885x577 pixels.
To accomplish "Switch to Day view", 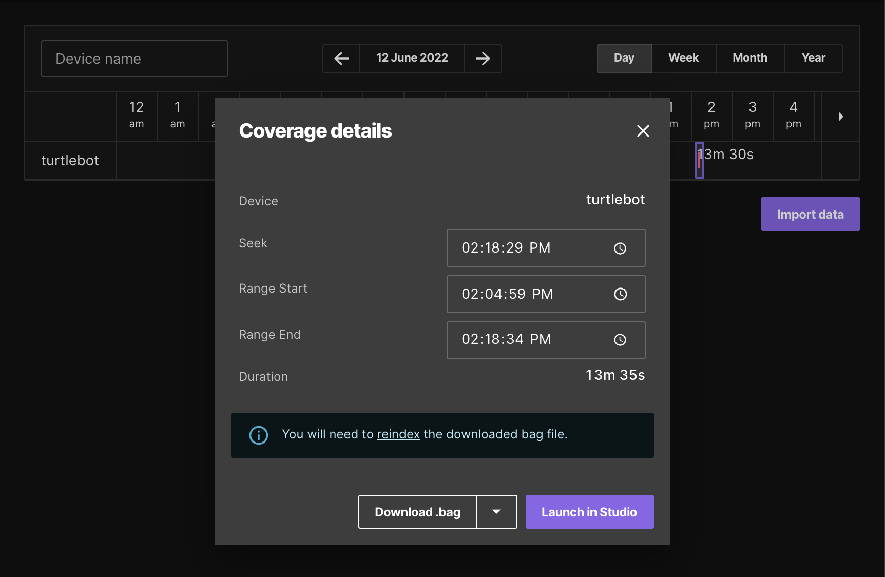I will (x=624, y=58).
